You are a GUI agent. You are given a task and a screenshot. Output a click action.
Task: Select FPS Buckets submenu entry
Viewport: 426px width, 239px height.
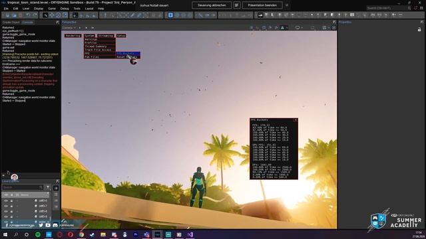pyautogui.click(x=128, y=54)
